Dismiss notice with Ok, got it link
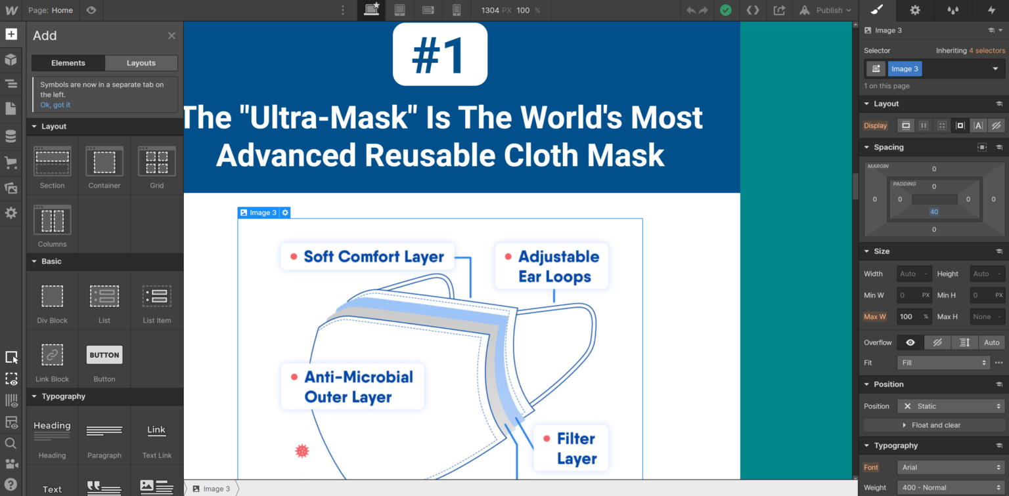Image resolution: width=1009 pixels, height=496 pixels. click(55, 105)
